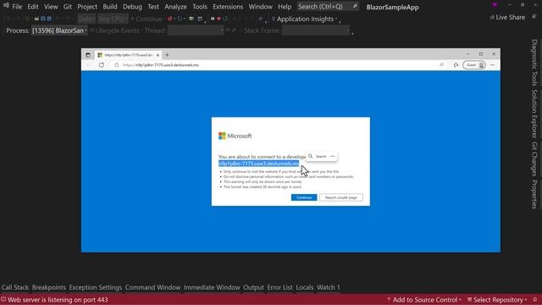
Task: Click the Restart debugging icon
Action: click(225, 19)
